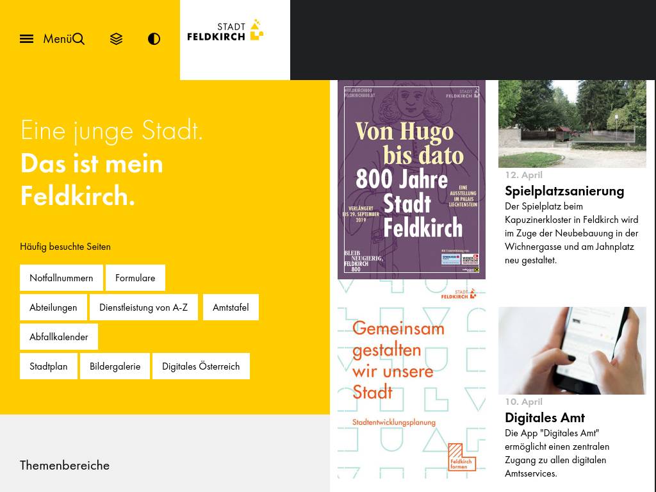The image size is (656, 492).
Task: Open the hamburger Menü icon
Action: point(27,39)
